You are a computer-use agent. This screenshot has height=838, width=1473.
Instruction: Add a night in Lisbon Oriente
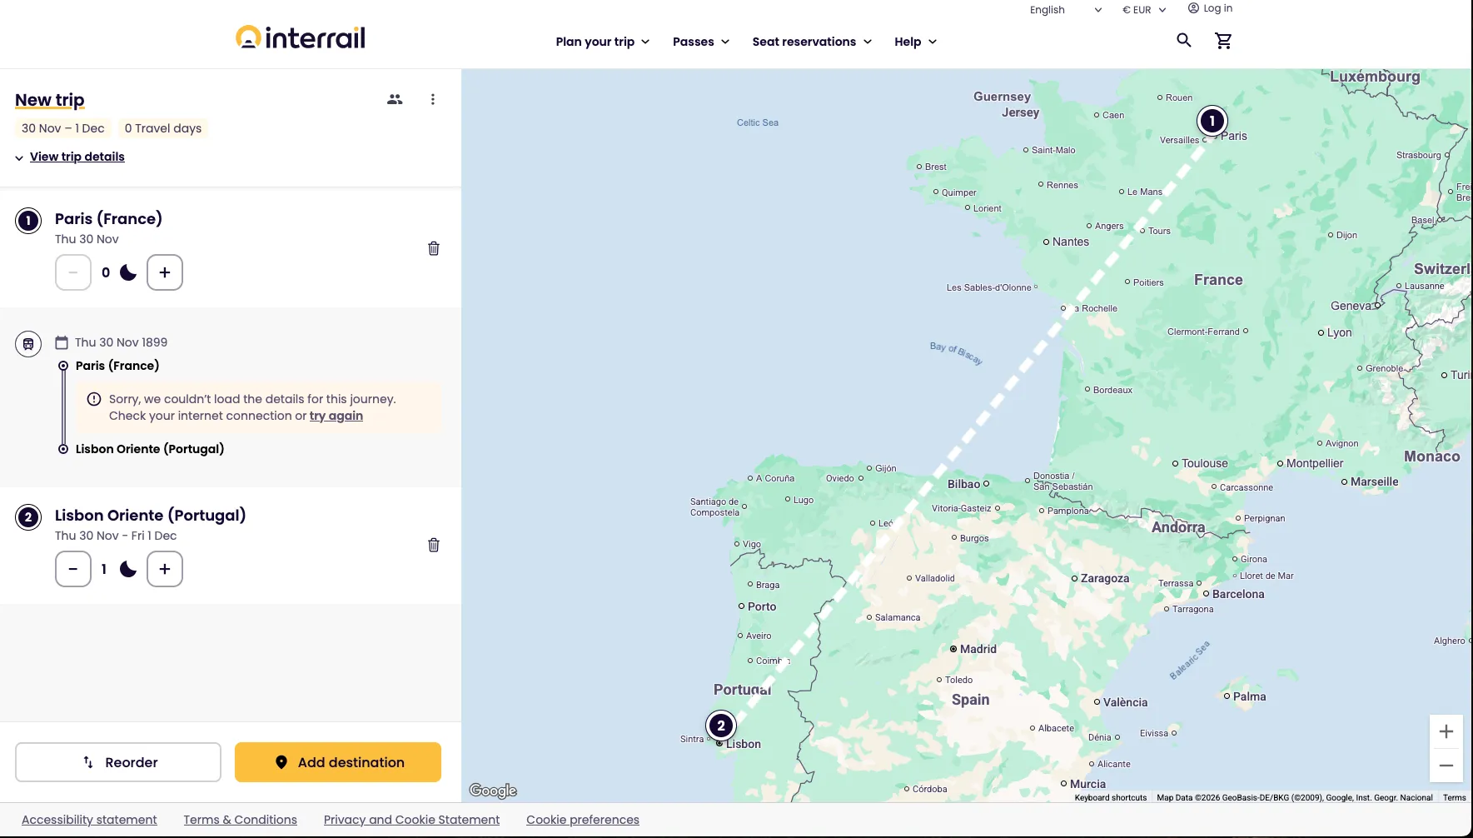(x=165, y=569)
